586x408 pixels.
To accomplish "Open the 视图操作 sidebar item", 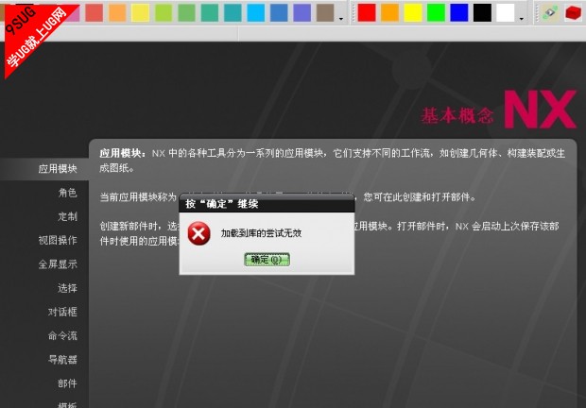I will [58, 241].
